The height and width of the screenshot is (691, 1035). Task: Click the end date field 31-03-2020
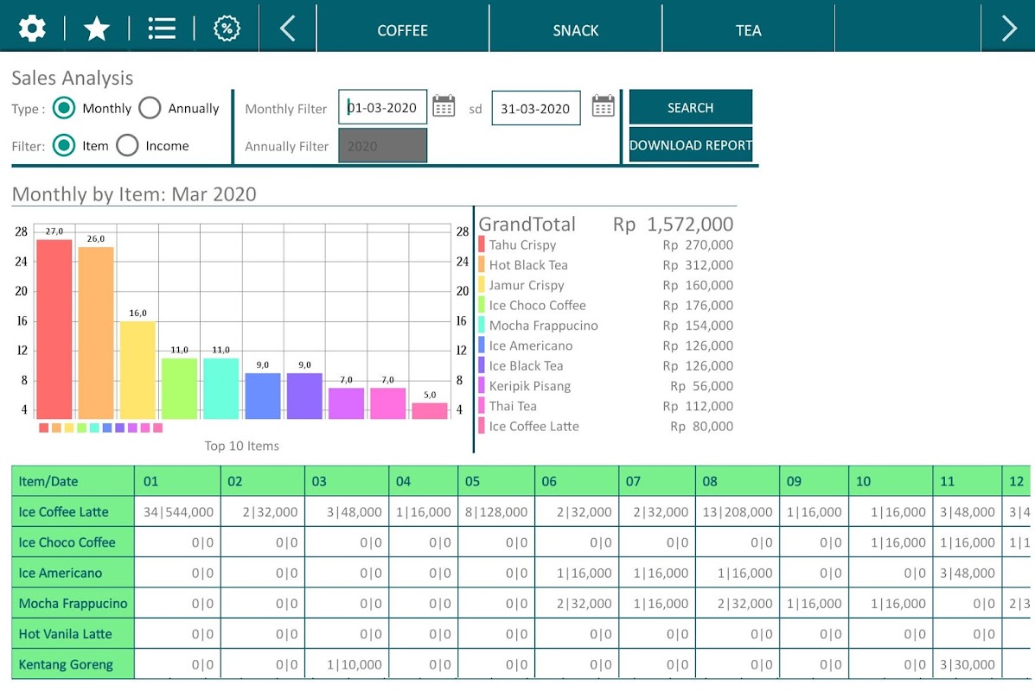pos(535,108)
